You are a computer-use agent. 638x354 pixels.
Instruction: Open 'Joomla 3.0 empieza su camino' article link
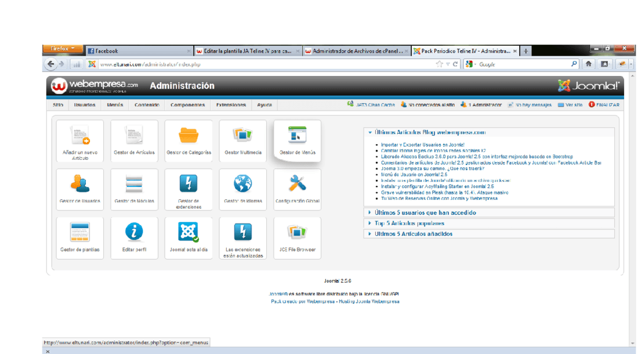coord(433,168)
